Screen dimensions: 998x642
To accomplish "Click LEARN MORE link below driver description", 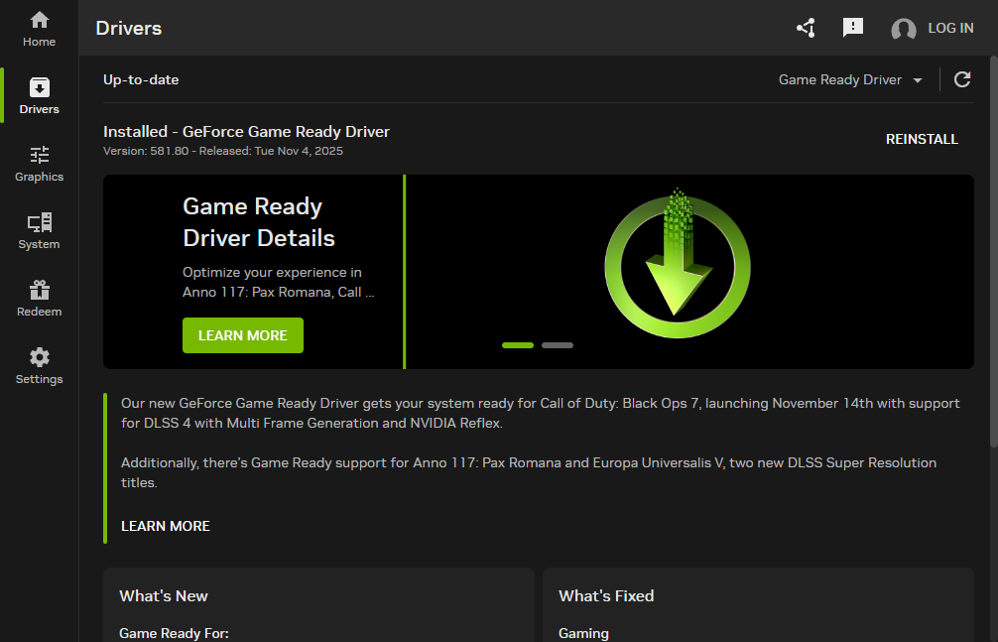I will coord(166,526).
